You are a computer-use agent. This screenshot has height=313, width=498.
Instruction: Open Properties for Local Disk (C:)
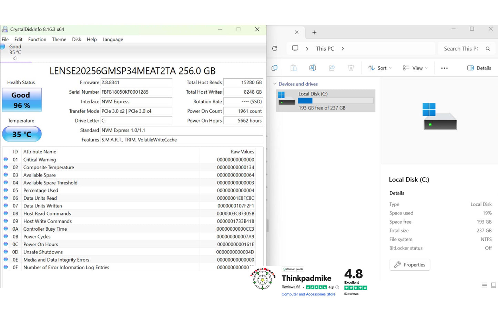[x=410, y=265]
